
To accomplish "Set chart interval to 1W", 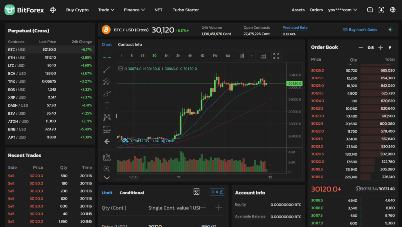I will tap(215, 56).
